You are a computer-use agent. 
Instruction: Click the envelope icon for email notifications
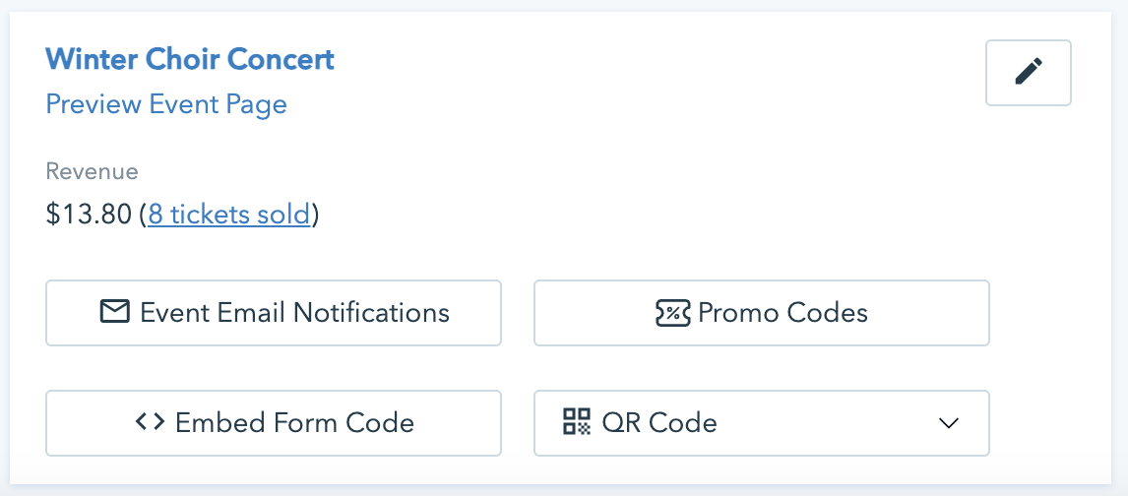(x=115, y=313)
